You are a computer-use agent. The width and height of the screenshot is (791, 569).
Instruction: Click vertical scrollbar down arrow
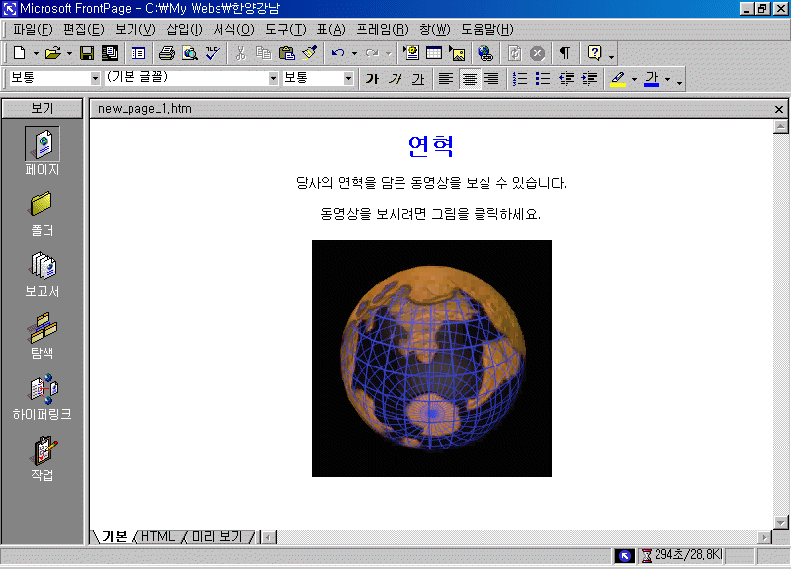tap(780, 523)
